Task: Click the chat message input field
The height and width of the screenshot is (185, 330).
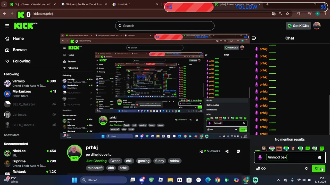Action: pos(290,157)
